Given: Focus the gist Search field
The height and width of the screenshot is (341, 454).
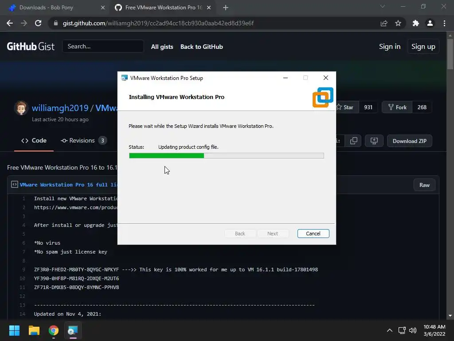Looking at the screenshot, I should [x=103, y=46].
